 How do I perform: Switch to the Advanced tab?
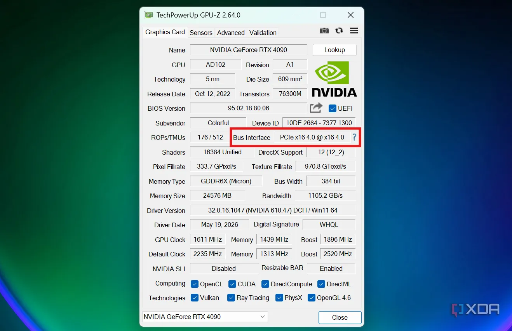coord(231,33)
